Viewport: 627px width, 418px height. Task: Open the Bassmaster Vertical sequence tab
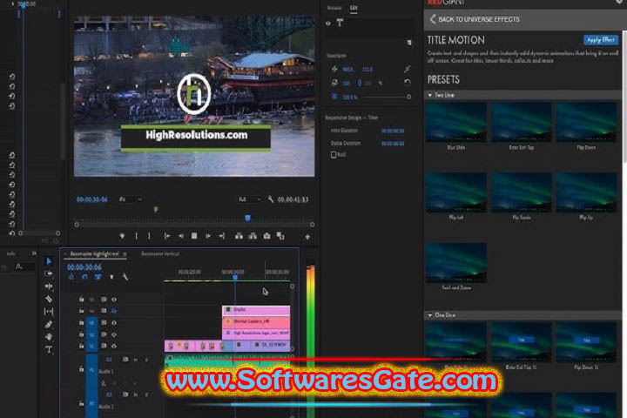tap(160, 253)
